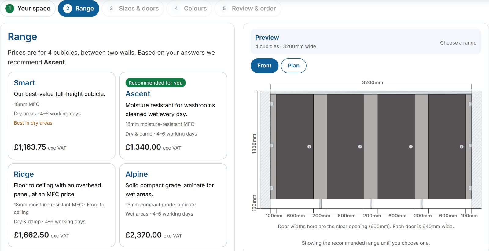
Task: Click the third cubicle door in preview
Action: (396, 147)
